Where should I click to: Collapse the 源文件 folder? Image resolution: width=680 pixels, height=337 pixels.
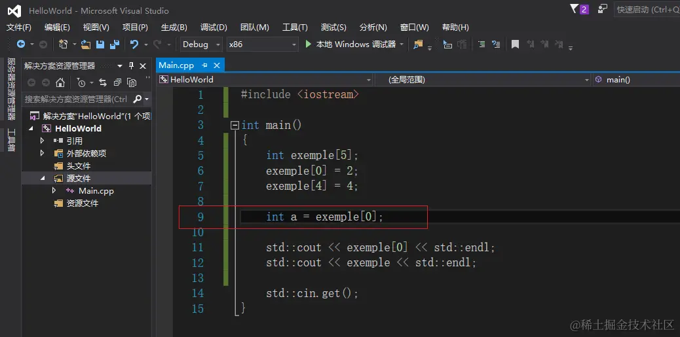coord(43,179)
